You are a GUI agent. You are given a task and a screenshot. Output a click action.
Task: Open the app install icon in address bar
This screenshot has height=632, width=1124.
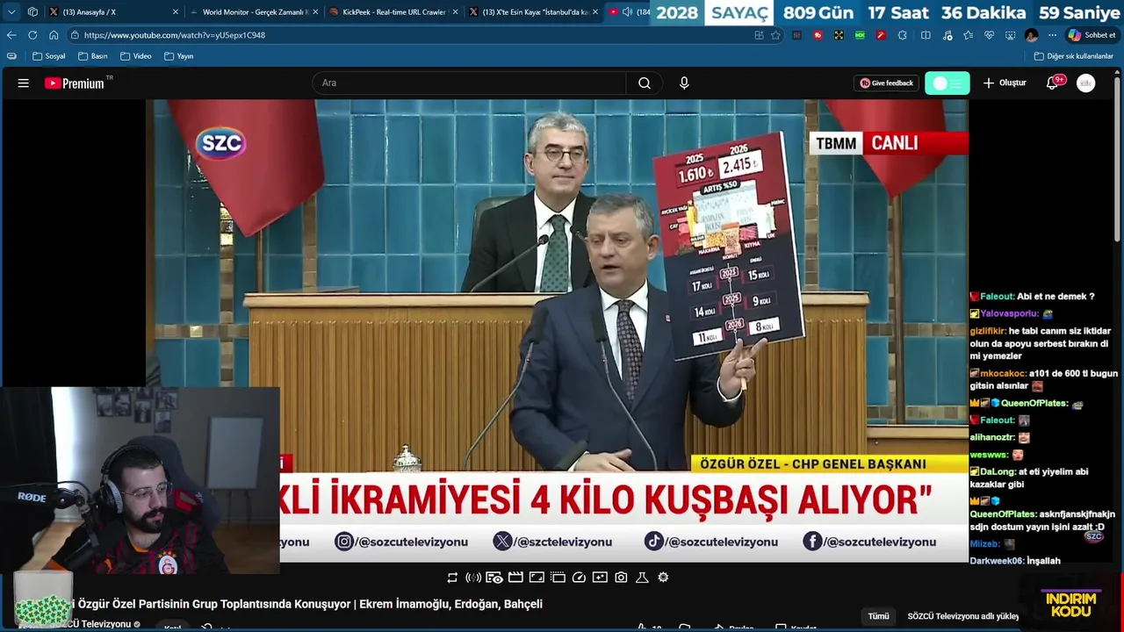(759, 35)
